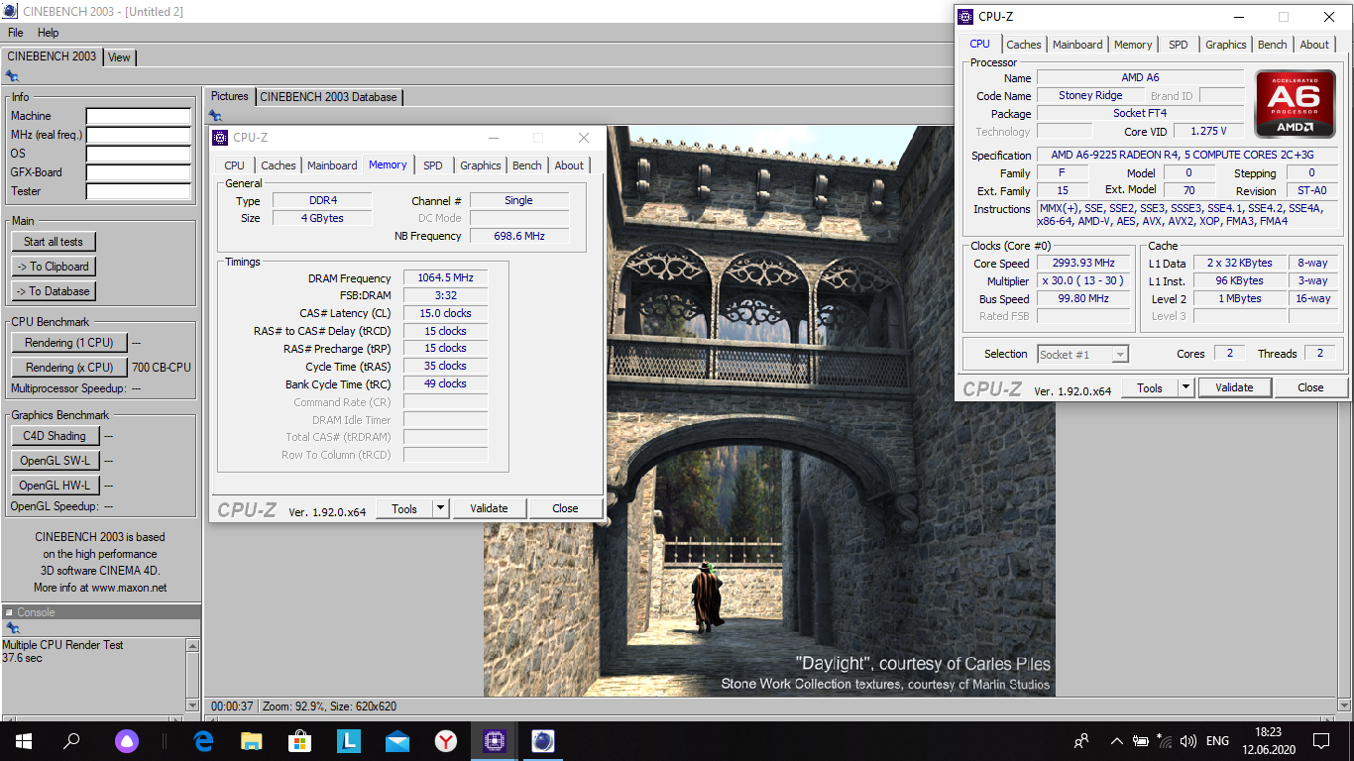Click the Tools button in Memory CPU-Z window
The image size is (1354, 761).
[x=404, y=508]
